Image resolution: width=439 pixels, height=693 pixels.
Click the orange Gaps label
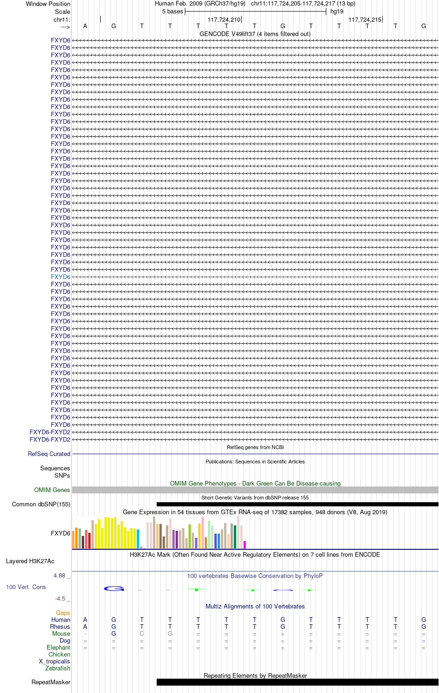[x=63, y=613]
